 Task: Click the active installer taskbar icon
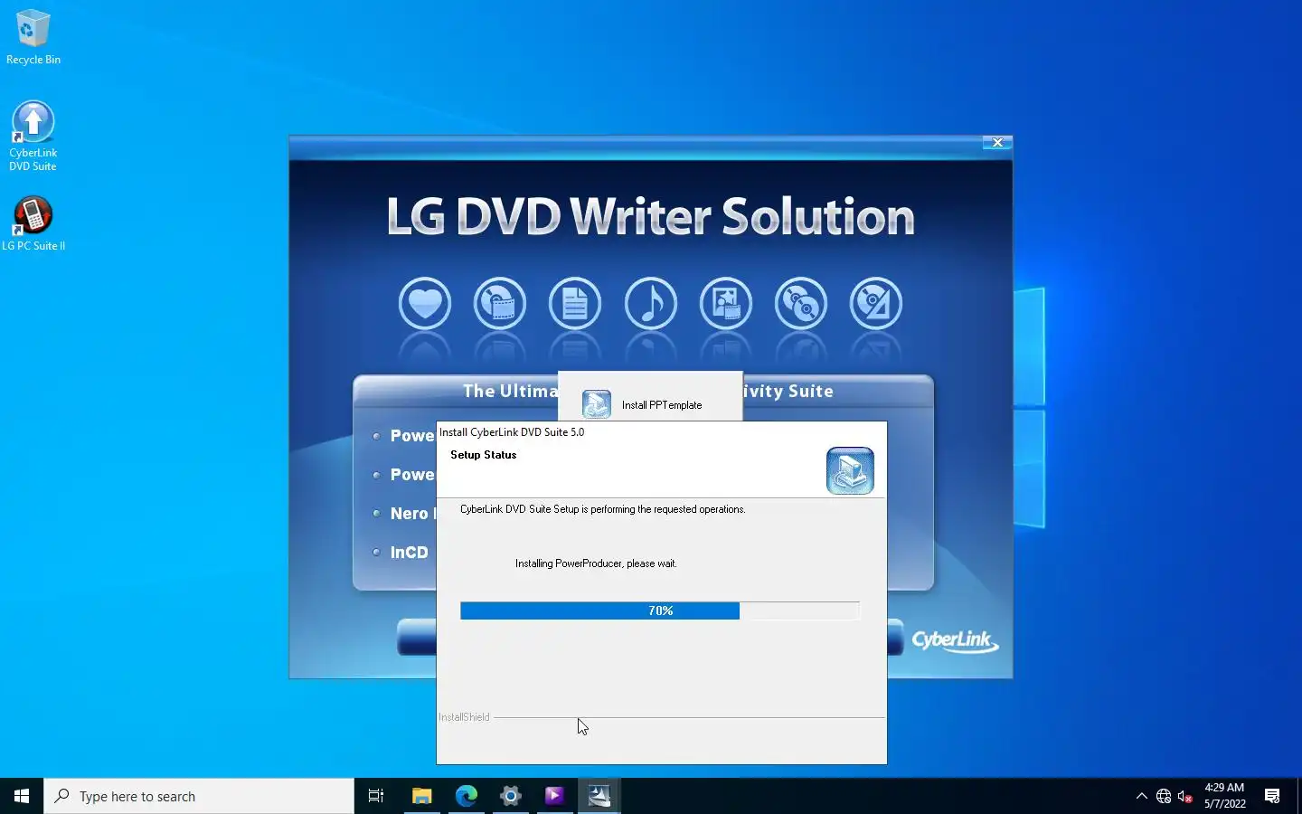click(x=599, y=796)
